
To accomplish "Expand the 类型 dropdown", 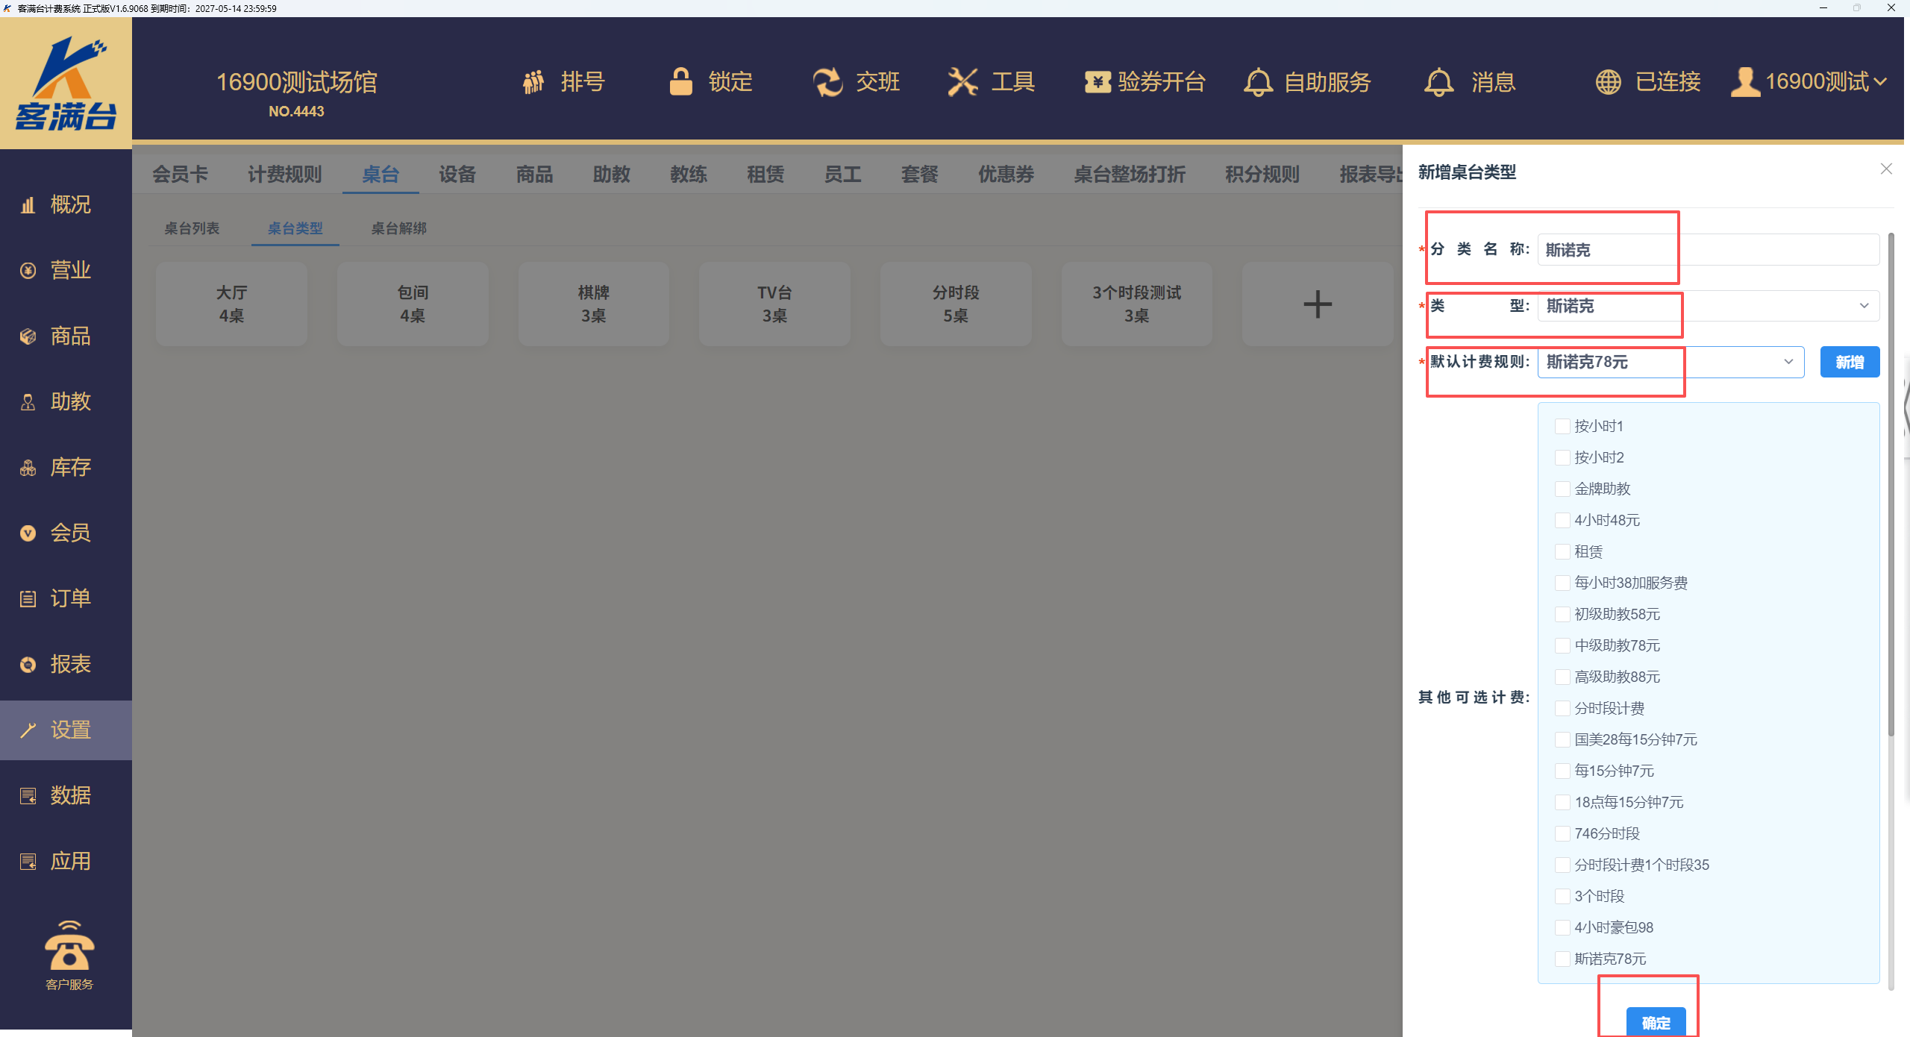I will point(1709,306).
